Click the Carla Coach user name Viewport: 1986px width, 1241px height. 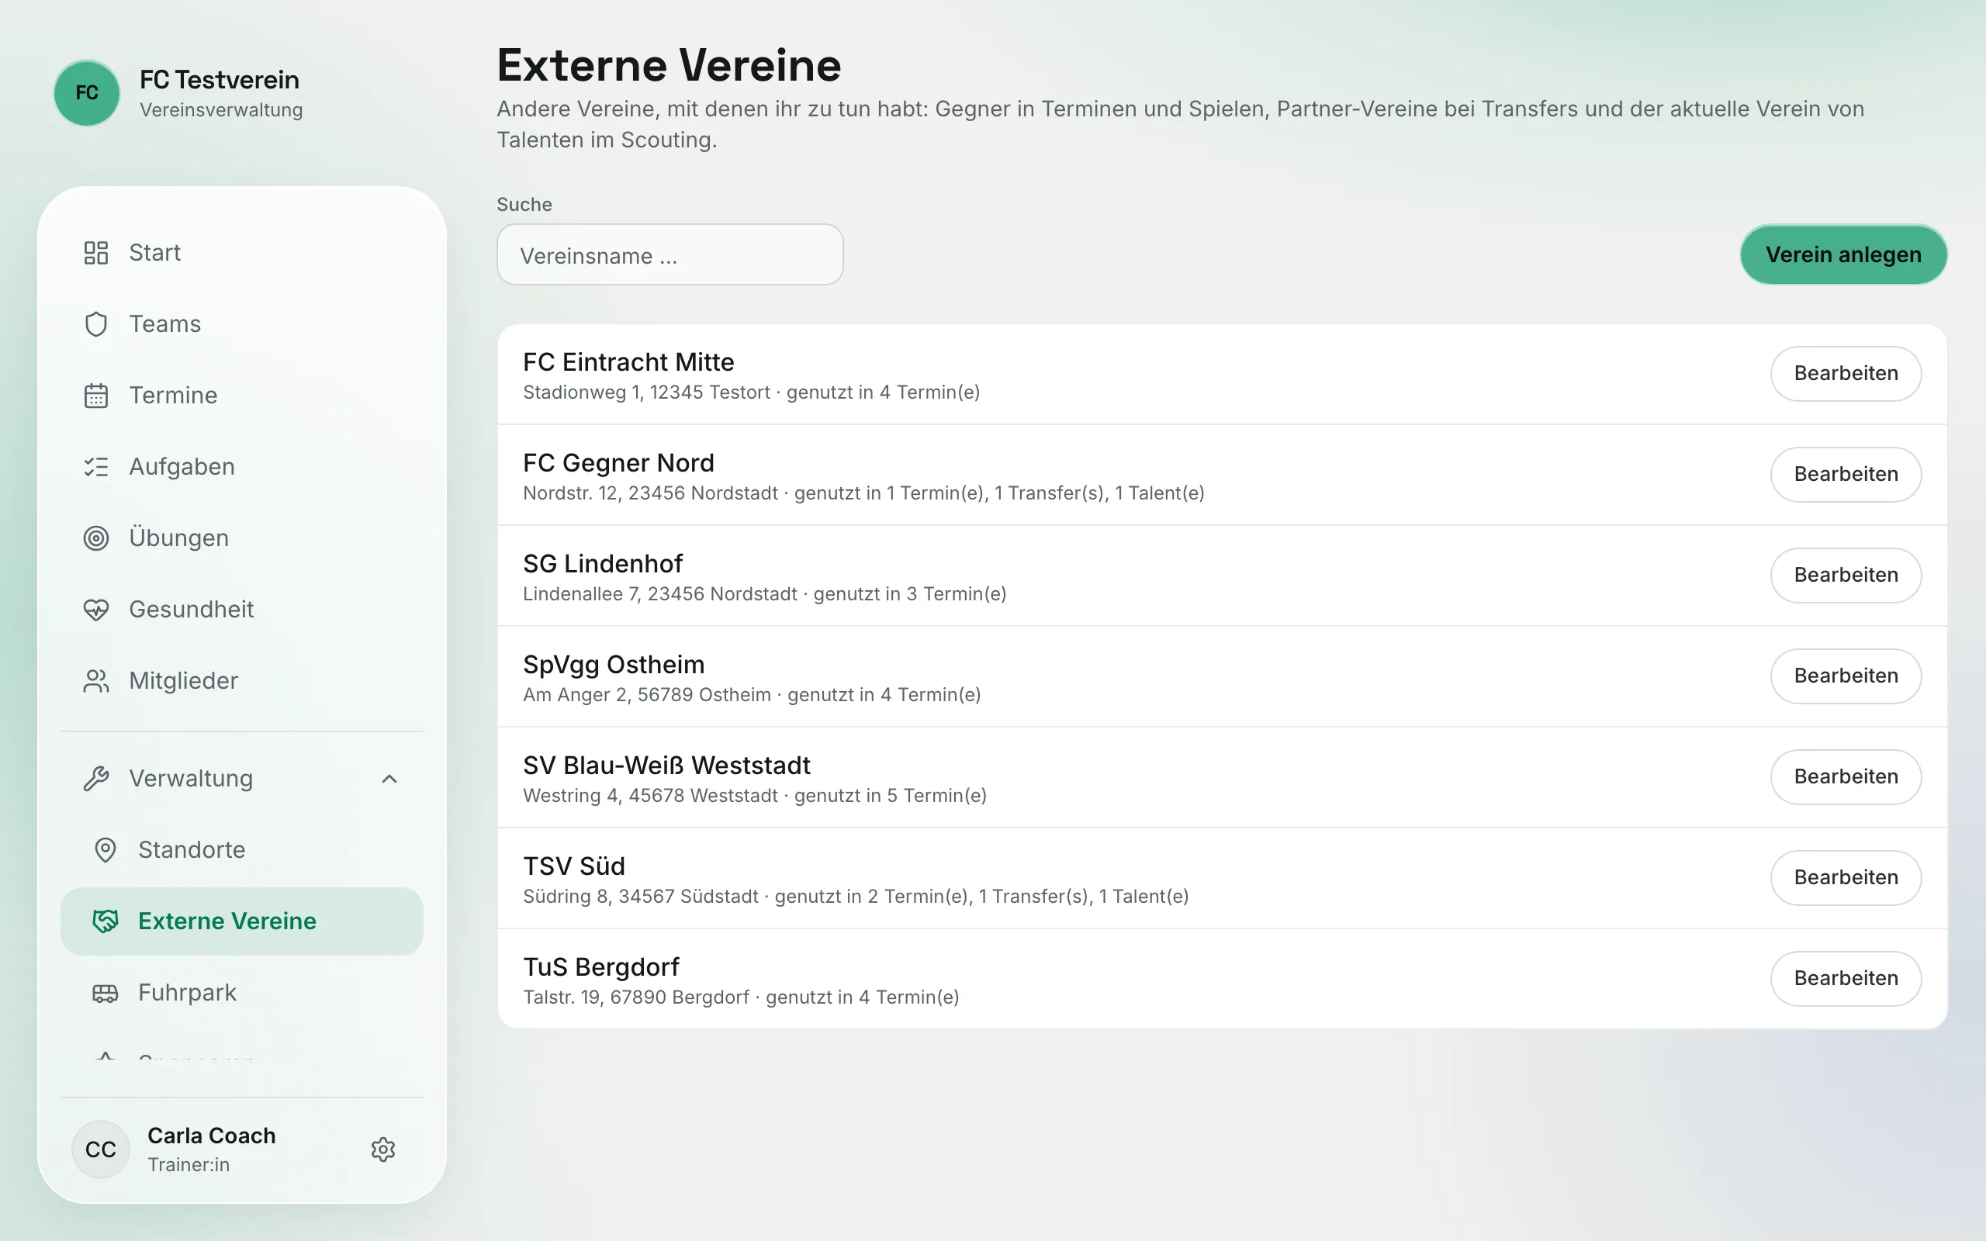click(212, 1136)
